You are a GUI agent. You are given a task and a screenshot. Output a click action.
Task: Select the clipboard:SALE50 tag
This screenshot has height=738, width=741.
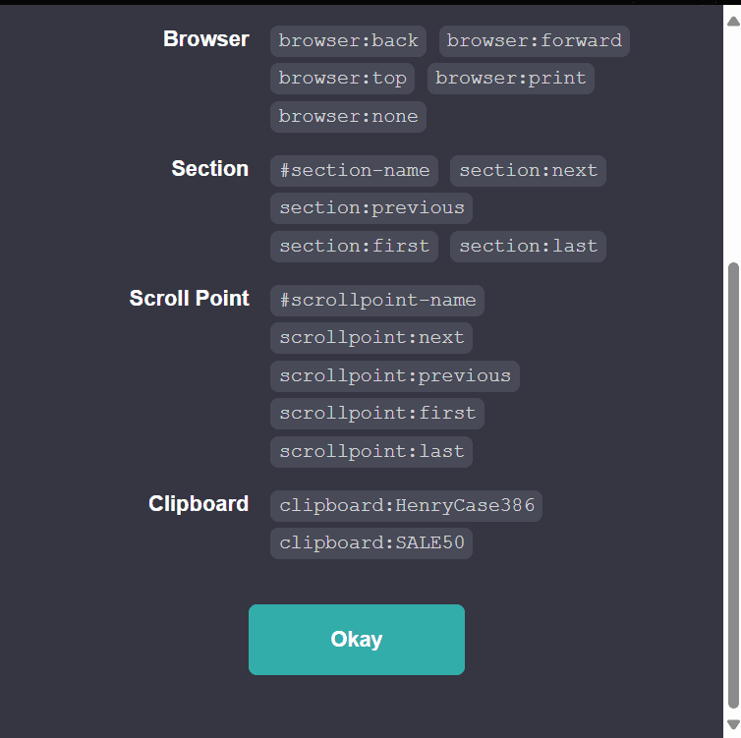coord(371,544)
